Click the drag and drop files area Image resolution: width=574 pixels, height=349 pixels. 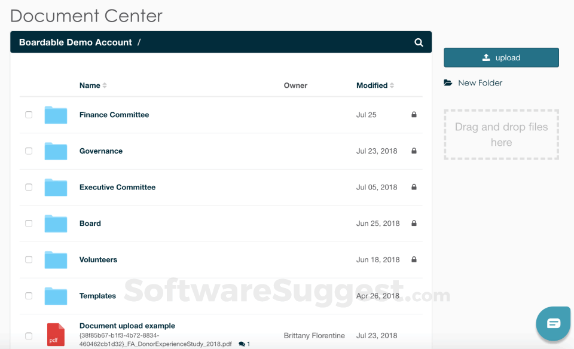point(501,134)
